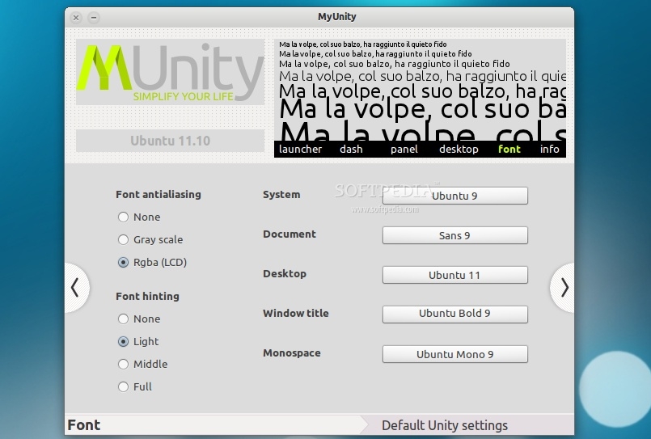
Task: Click the right arrow navigation icon
Action: point(563,288)
